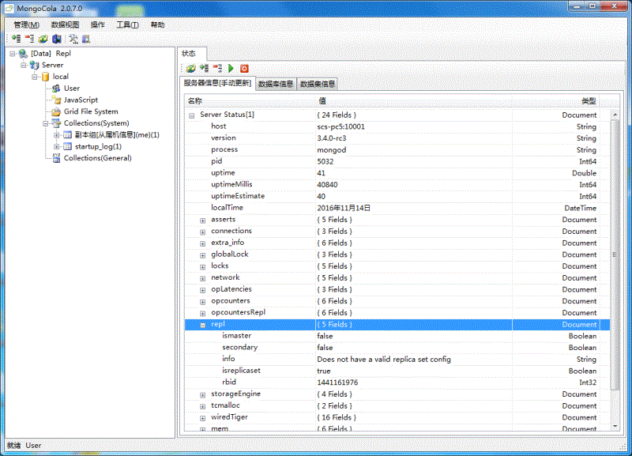
Task: Click the blue monitor icon in the main toolbar
Action: point(57,39)
